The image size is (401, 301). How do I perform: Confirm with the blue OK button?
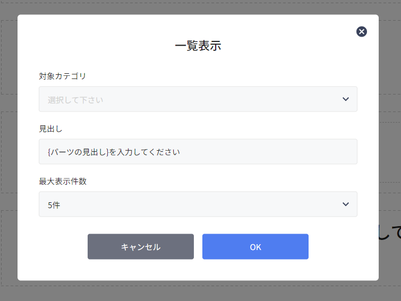255,247
